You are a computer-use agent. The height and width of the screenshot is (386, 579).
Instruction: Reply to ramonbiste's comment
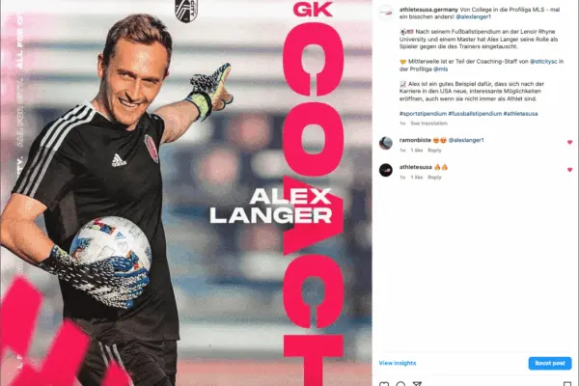tap(434, 151)
